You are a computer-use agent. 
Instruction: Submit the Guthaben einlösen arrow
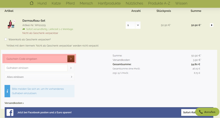coord(71,68)
